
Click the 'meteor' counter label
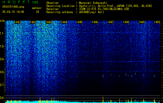[x=37, y=8]
